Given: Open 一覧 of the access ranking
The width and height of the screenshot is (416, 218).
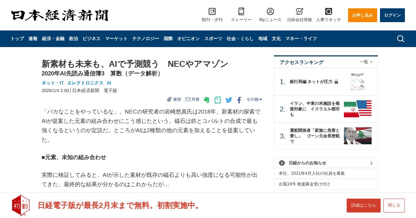Looking at the screenshot, I should (x=366, y=62).
